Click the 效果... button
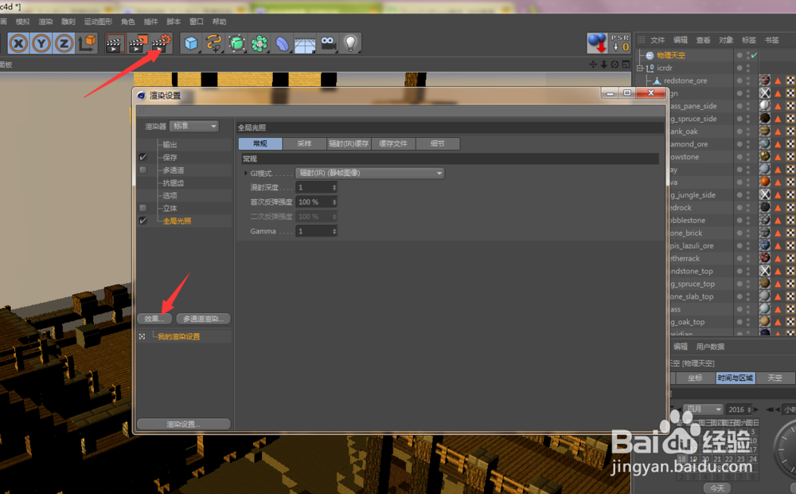This screenshot has height=494, width=796. click(154, 319)
